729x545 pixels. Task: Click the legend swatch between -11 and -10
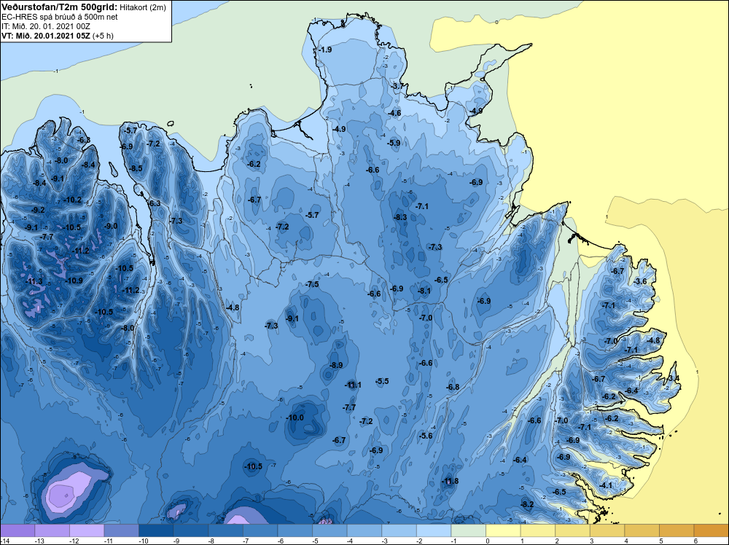click(x=121, y=530)
